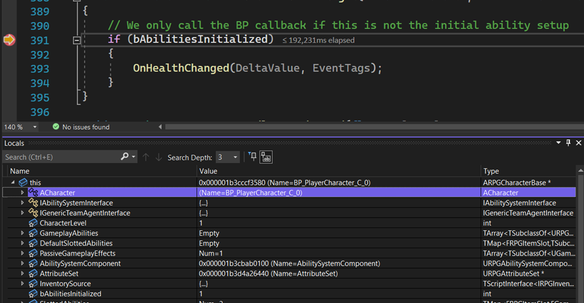Expand the ACharacter base class node

click(22, 193)
